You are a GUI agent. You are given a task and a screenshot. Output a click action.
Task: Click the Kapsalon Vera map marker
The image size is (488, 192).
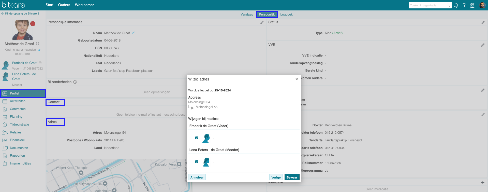(x=179, y=164)
